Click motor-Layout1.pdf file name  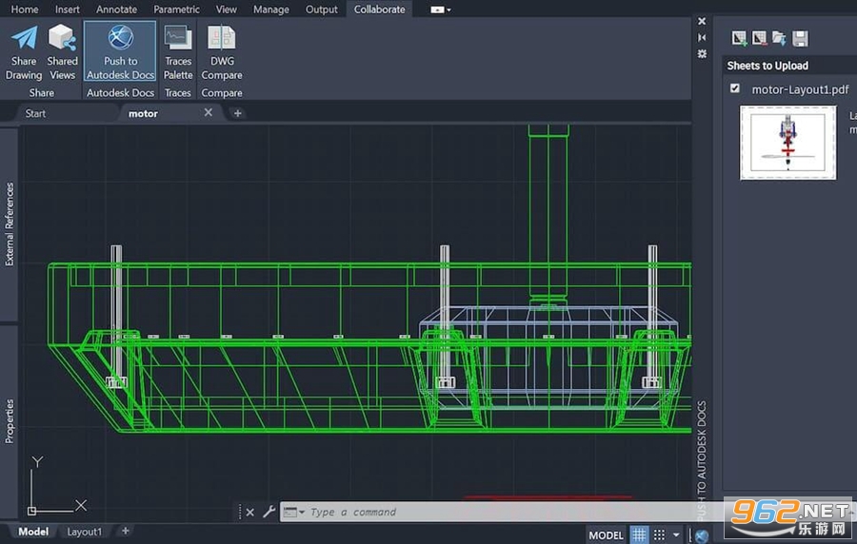point(800,89)
